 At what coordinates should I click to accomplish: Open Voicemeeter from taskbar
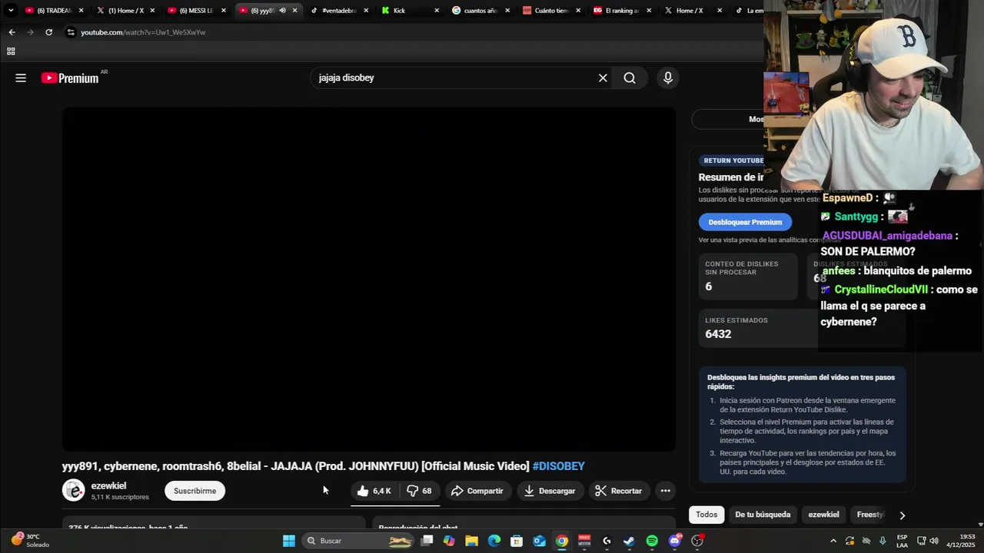click(584, 541)
